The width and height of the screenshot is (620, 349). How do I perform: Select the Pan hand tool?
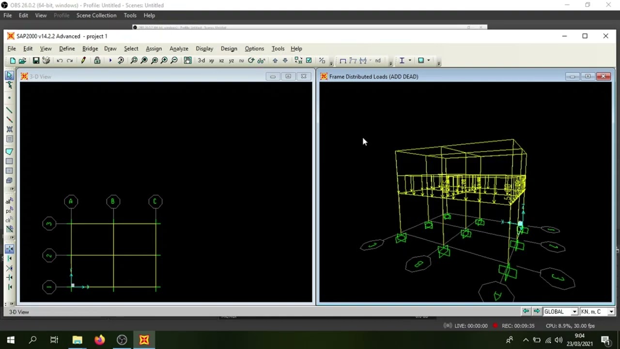click(x=187, y=61)
